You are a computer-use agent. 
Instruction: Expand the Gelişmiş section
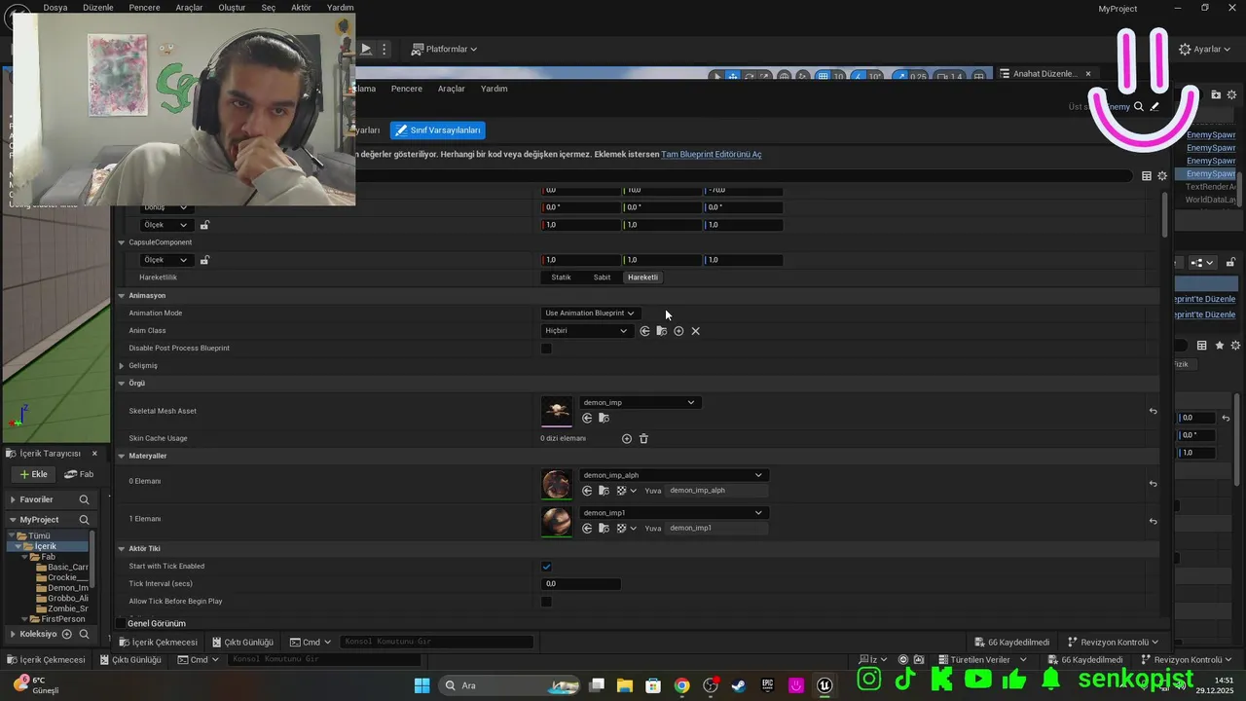[122, 366]
